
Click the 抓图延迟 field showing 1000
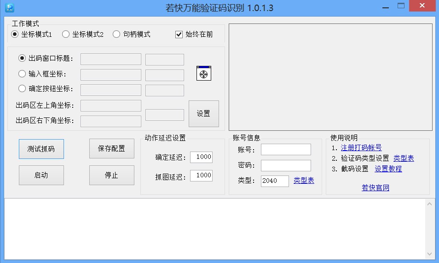[201, 175]
